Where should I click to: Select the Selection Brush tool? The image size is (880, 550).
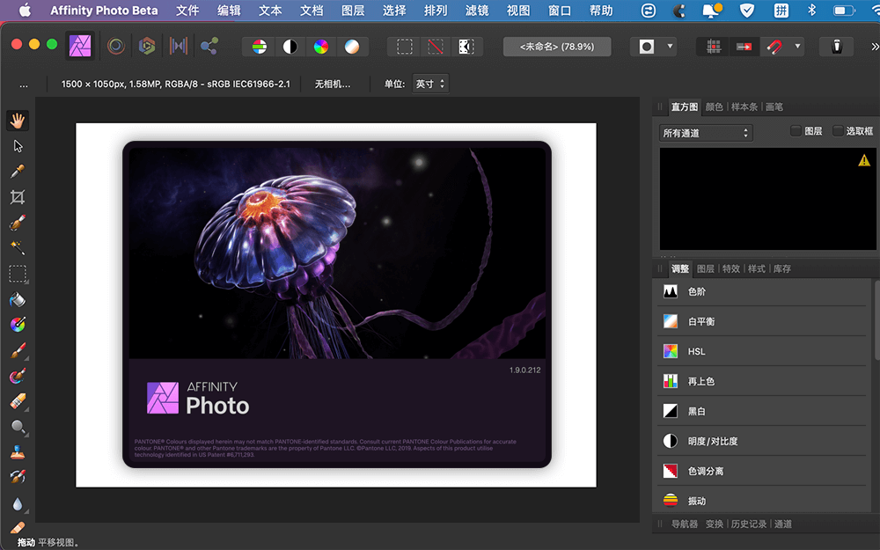(18, 223)
